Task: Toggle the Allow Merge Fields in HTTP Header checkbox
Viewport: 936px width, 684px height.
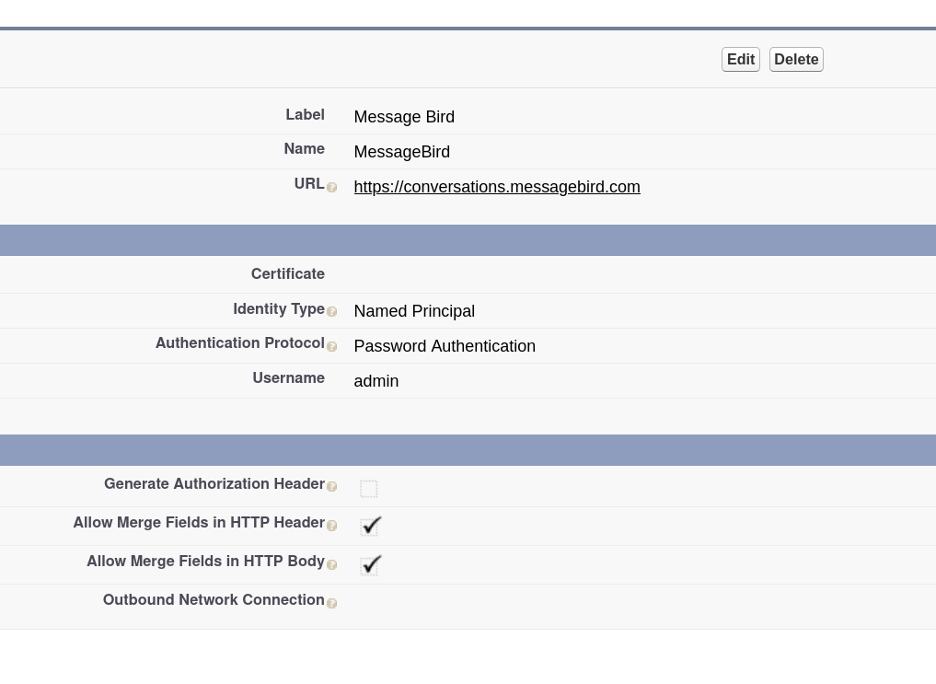Action: [370, 526]
